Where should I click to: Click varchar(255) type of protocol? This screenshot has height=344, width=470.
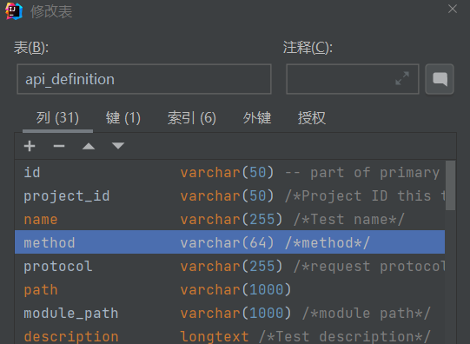(231, 266)
